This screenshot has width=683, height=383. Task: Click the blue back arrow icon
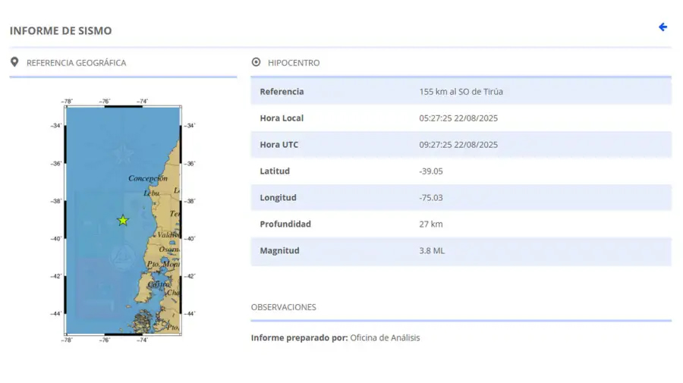click(x=663, y=27)
